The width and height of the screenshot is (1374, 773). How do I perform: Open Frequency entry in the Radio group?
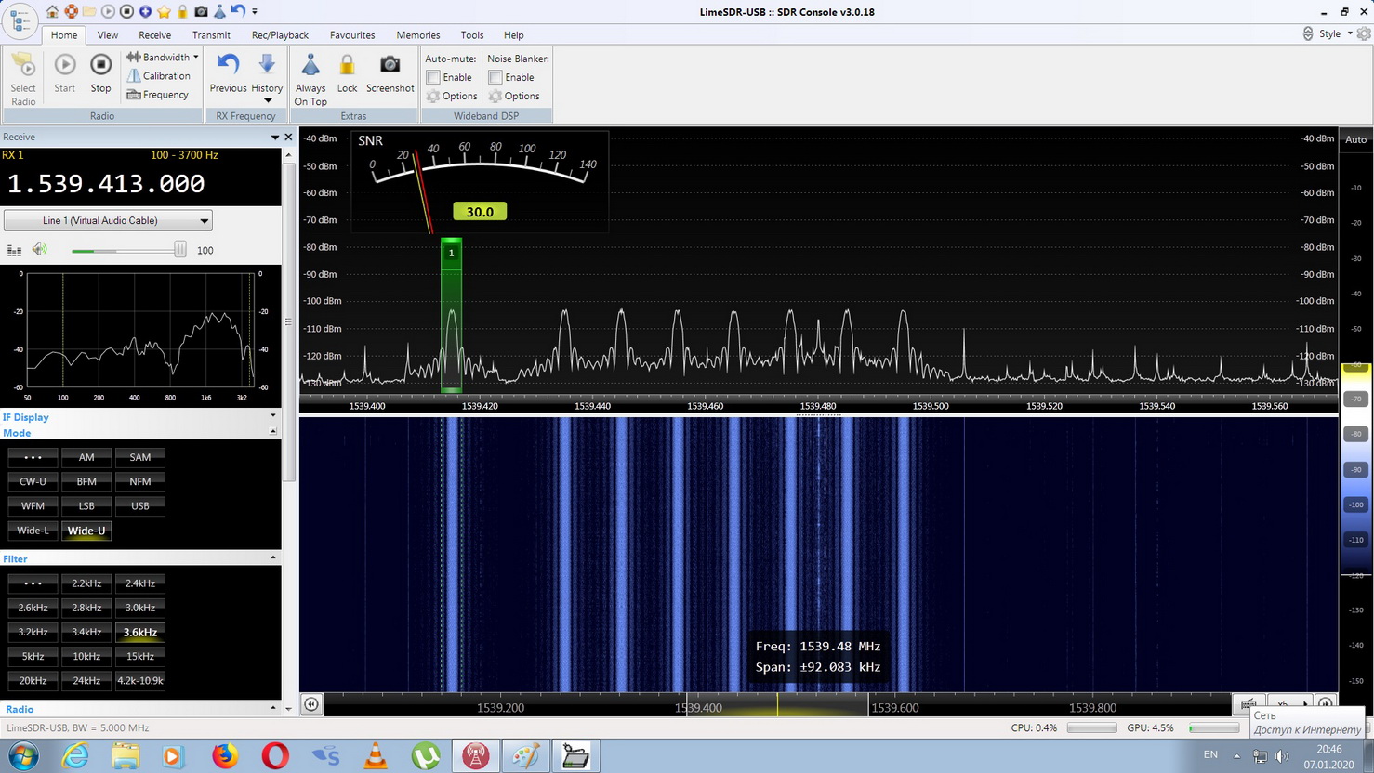[x=158, y=95]
